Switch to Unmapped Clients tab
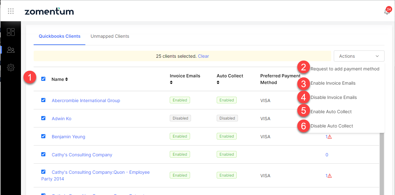The width and height of the screenshot is (395, 195). pos(110,36)
